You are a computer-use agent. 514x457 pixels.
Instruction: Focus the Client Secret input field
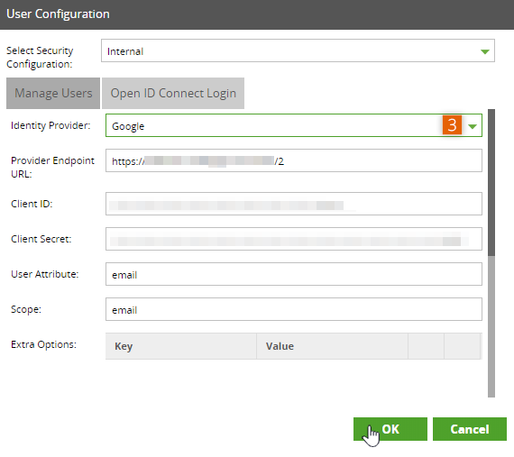click(294, 239)
